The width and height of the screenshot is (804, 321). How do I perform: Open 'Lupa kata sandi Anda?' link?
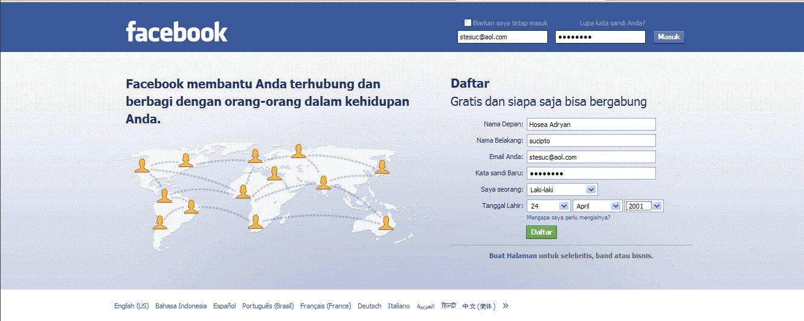613,23
